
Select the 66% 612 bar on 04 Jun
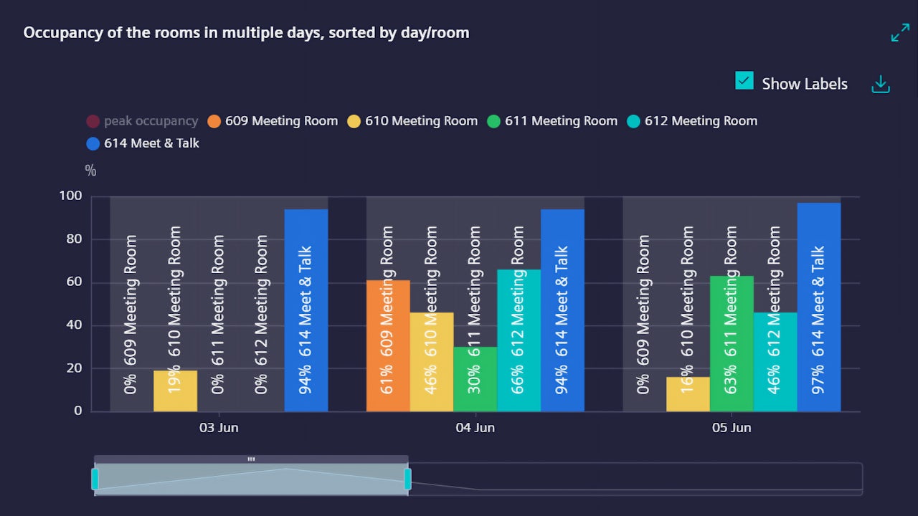point(519,340)
